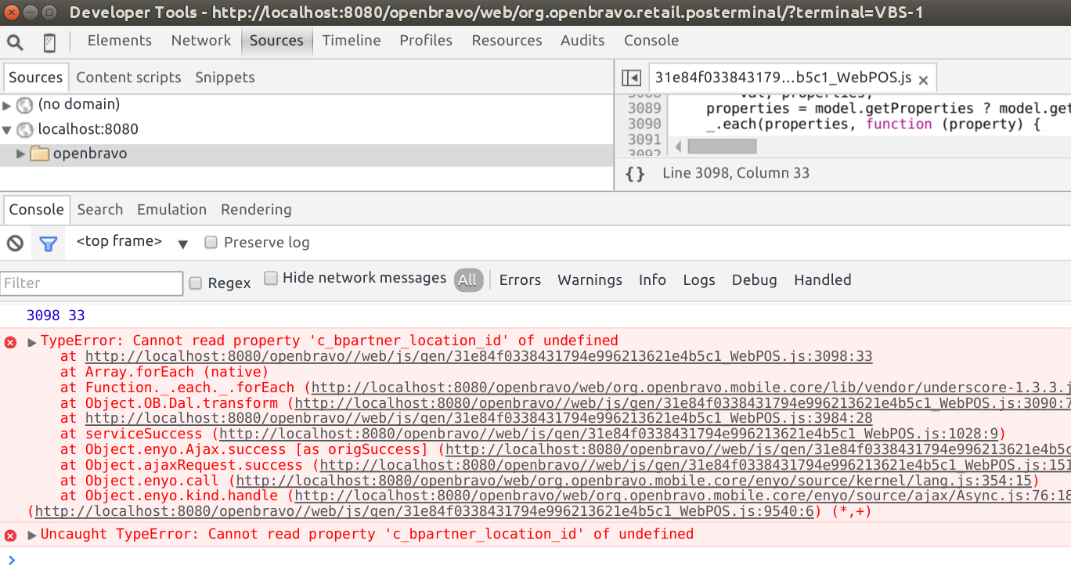Expand the (no domain) tree node

coord(8,105)
